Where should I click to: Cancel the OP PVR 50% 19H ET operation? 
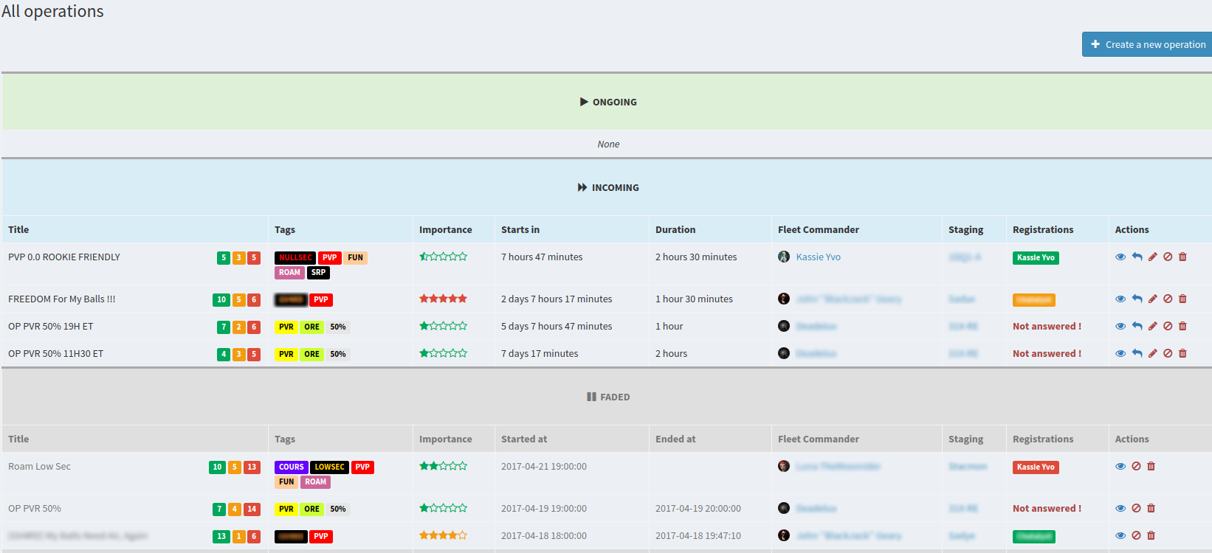1168,326
